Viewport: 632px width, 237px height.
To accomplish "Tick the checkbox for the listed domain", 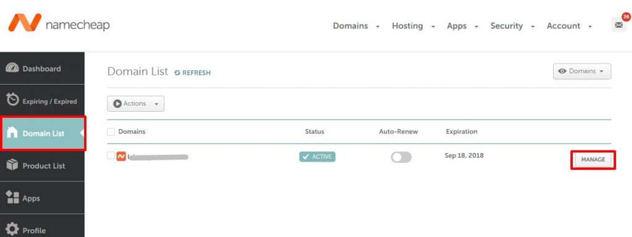I will click(x=111, y=156).
